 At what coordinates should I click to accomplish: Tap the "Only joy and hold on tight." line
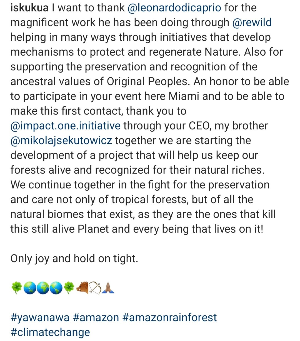tap(74, 258)
